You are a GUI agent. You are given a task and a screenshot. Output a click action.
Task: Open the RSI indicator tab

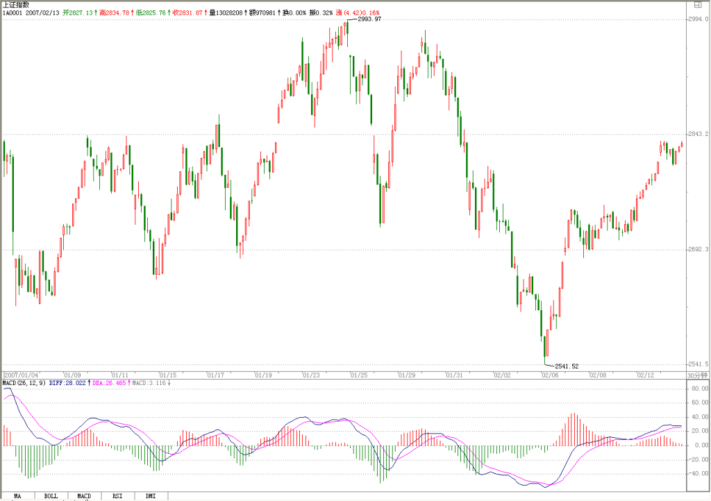117,496
